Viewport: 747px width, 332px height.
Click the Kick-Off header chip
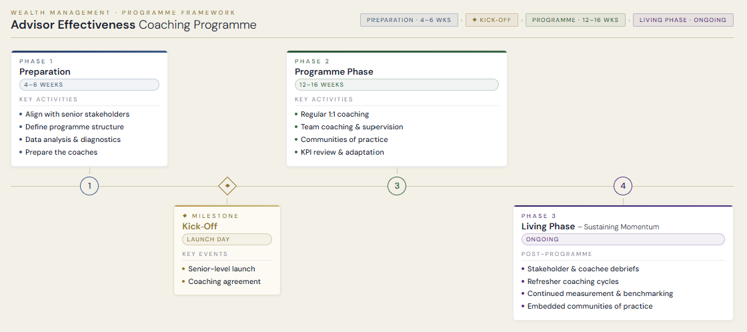[492, 20]
